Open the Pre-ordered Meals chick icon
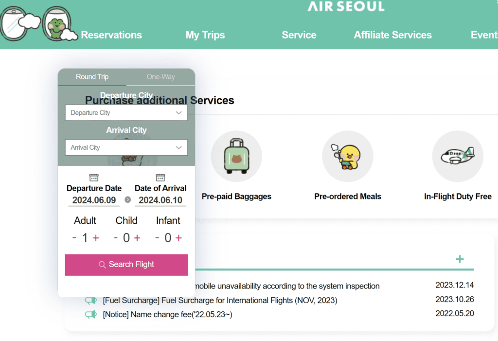The image size is (498, 341). pyautogui.click(x=347, y=156)
